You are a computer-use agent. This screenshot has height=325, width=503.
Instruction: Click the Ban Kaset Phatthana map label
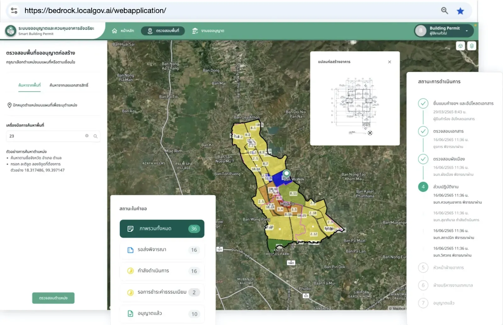point(365,194)
